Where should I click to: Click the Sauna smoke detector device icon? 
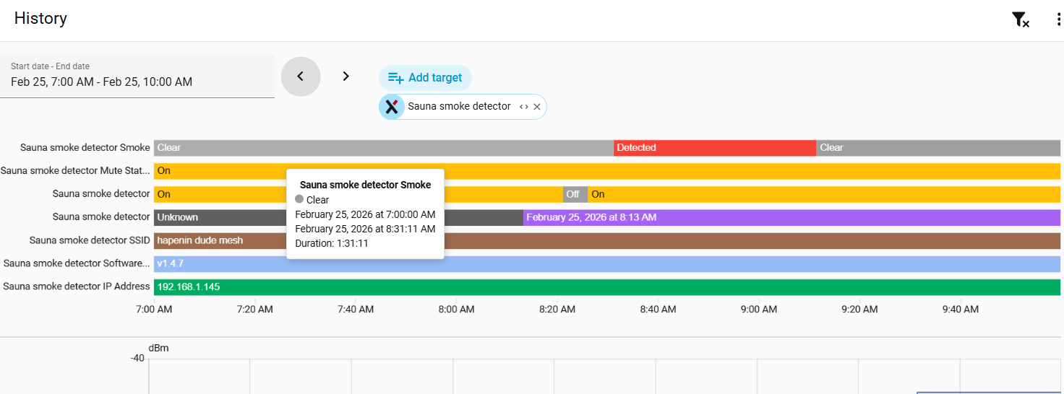[392, 107]
